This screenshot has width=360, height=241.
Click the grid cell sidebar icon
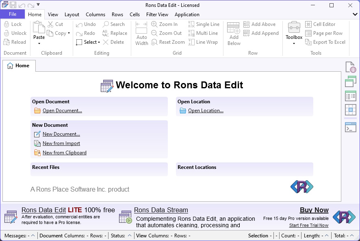(x=351, y=110)
